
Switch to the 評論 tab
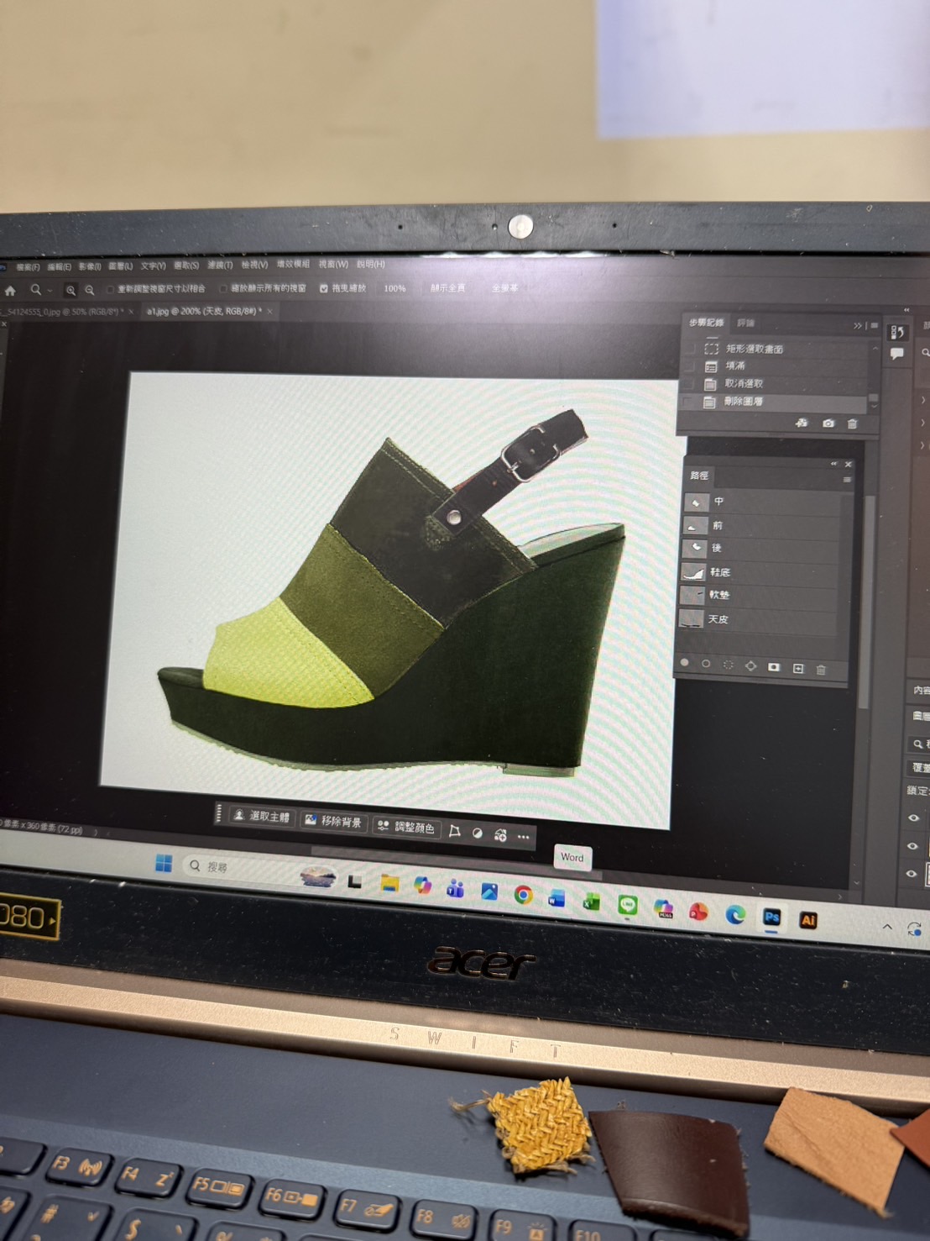[x=745, y=323]
